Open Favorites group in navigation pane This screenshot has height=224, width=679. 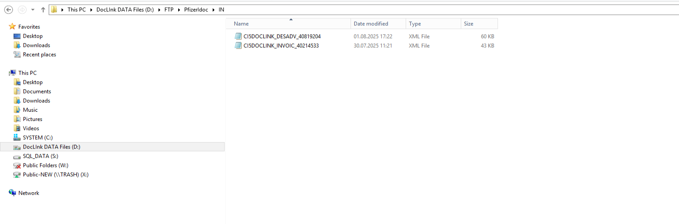pos(29,27)
